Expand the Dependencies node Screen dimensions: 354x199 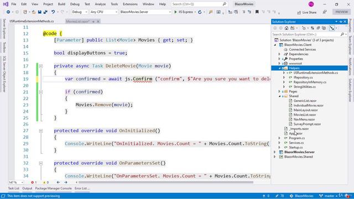[x=279, y=54]
